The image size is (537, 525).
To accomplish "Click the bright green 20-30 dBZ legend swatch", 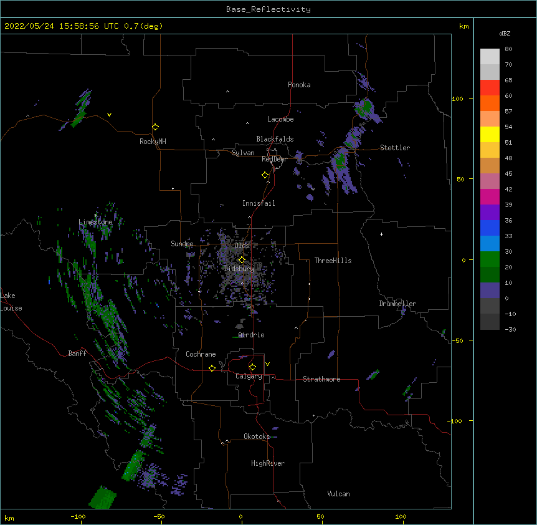I will click(490, 259).
